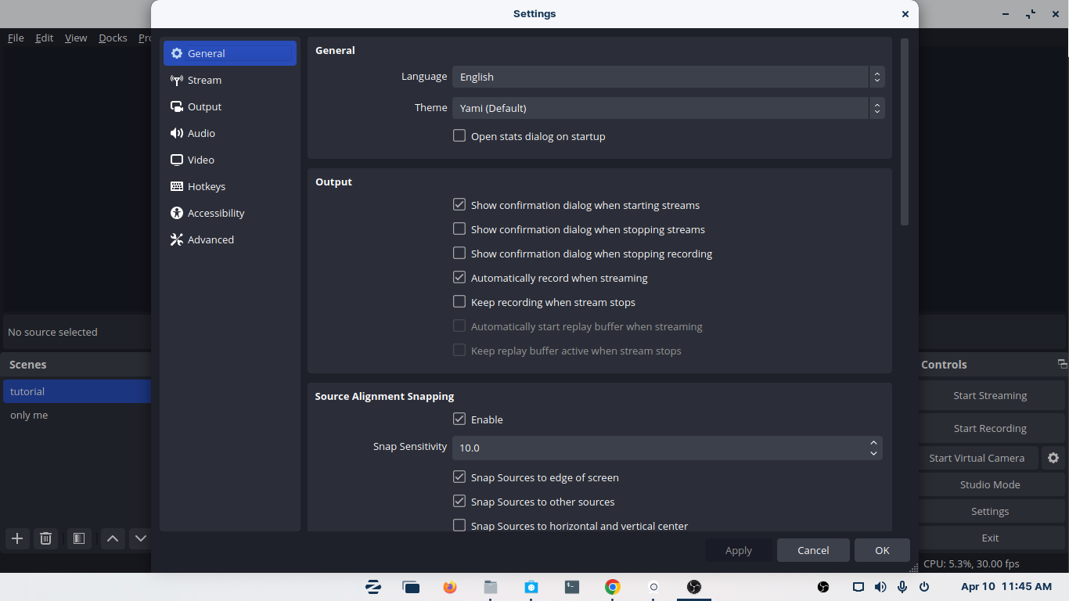Open the Hotkeys settings category
Viewport: 1069px width, 601px height.
[206, 186]
